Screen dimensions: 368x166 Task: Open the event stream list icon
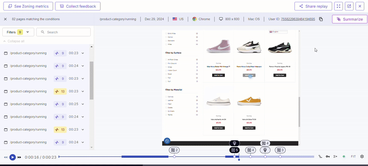click(320, 156)
